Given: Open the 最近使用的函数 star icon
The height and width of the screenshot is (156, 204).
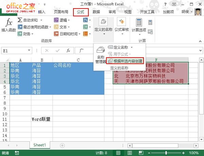Looking at the screenshot, I should [x=20, y=27].
